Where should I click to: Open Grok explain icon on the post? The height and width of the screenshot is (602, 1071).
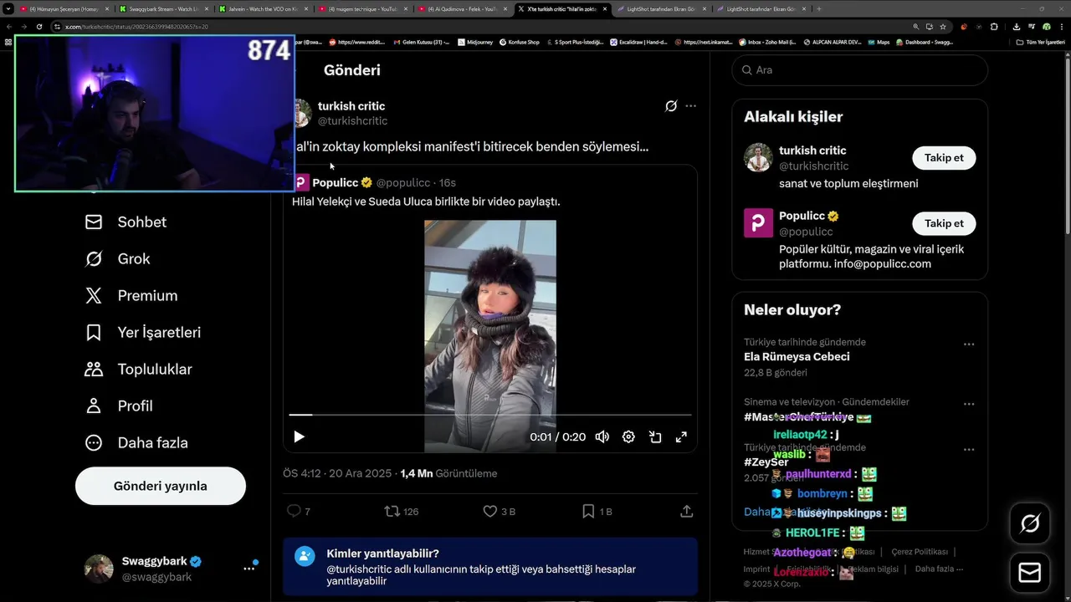click(x=670, y=106)
